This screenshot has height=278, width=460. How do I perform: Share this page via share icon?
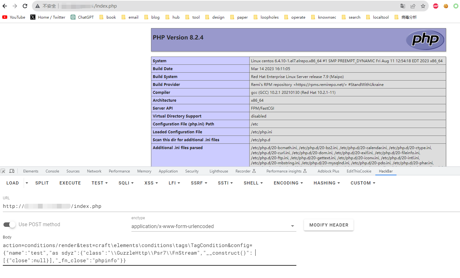[413, 6]
